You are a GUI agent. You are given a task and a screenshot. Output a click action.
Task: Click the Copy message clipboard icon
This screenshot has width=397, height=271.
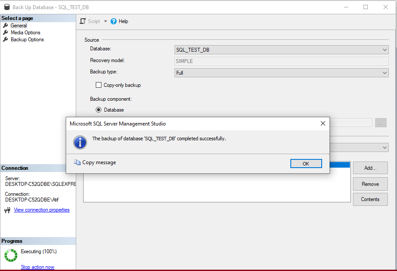click(77, 162)
